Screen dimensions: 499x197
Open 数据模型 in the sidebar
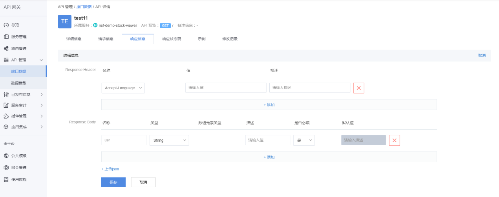(x=18, y=83)
